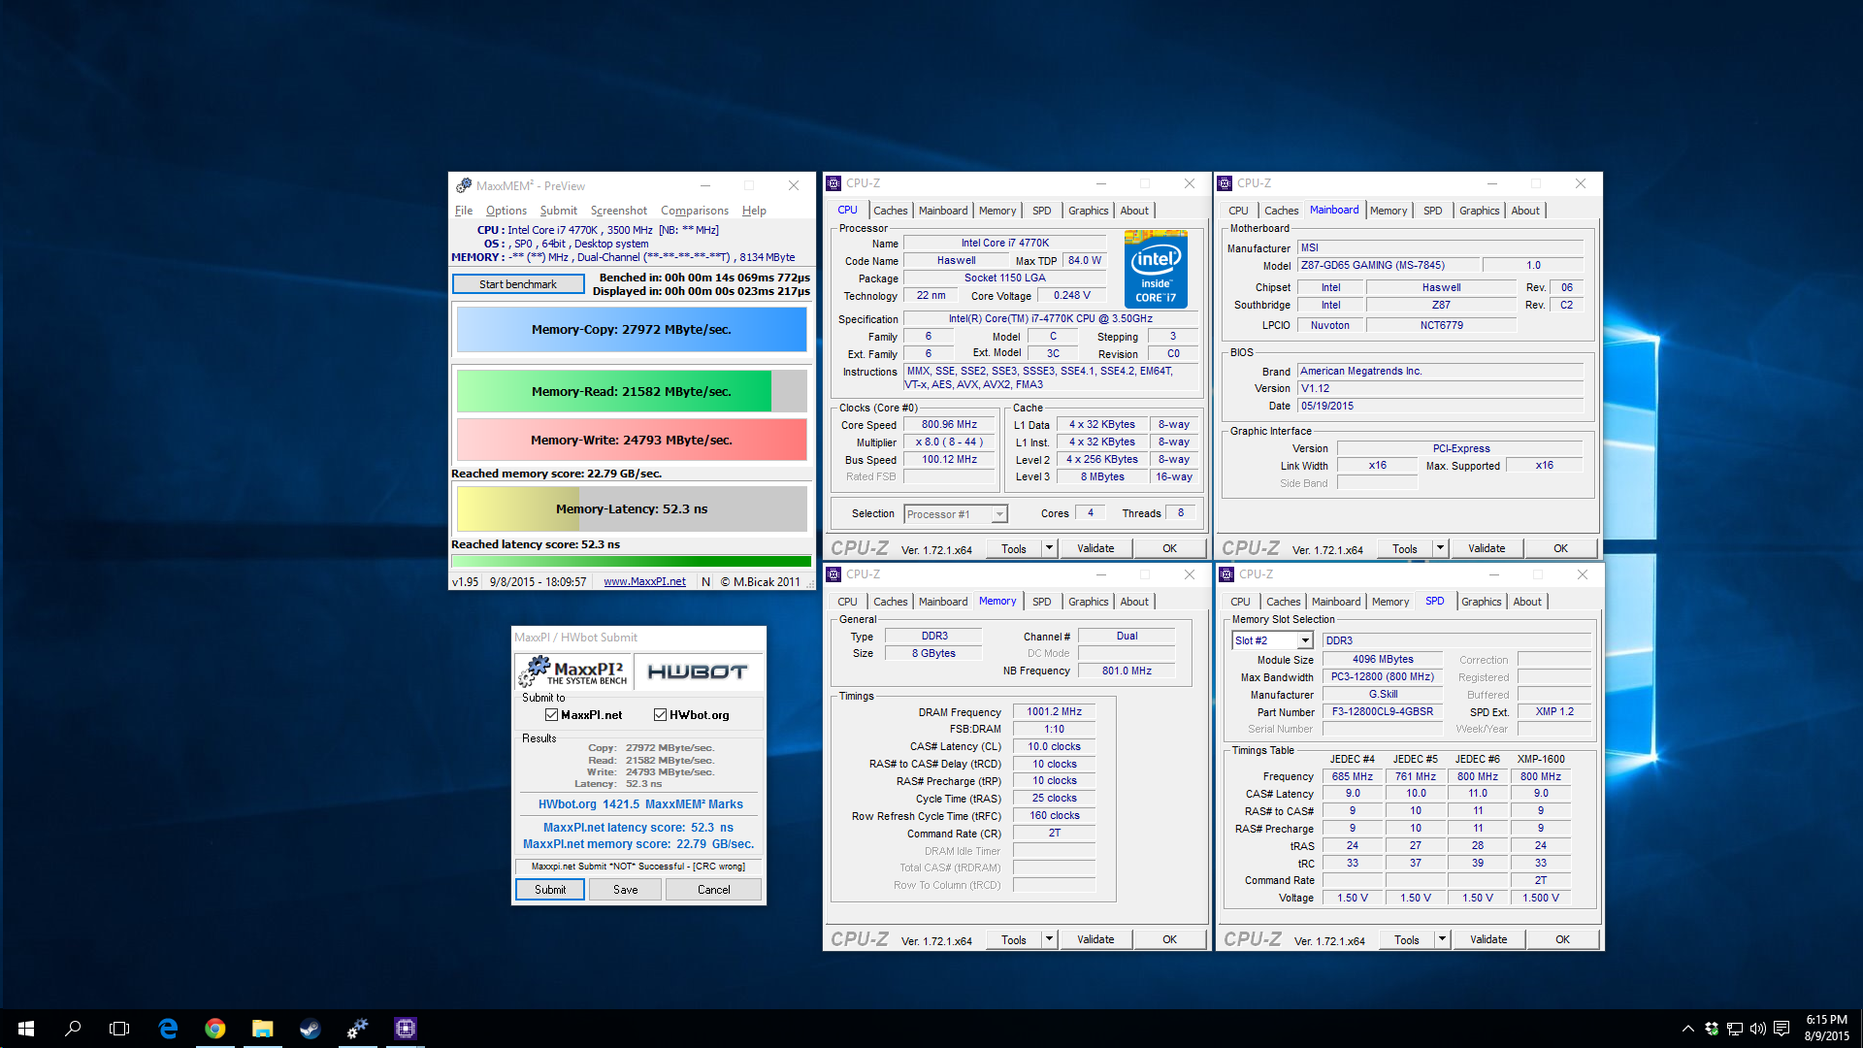Open Tools dropdown arrow in Mainboard window
Image resolution: width=1863 pixels, height=1048 pixels.
pyautogui.click(x=1440, y=548)
